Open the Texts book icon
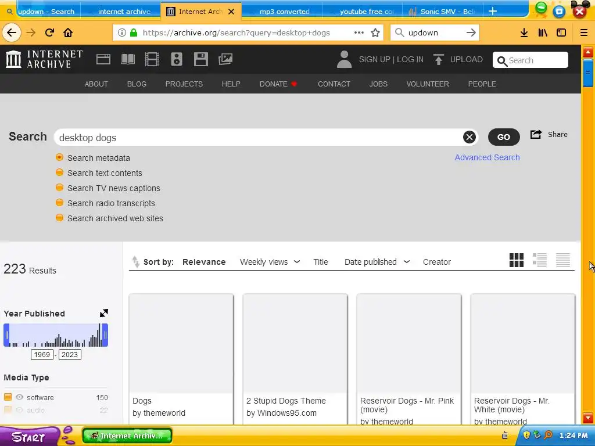 (x=127, y=60)
